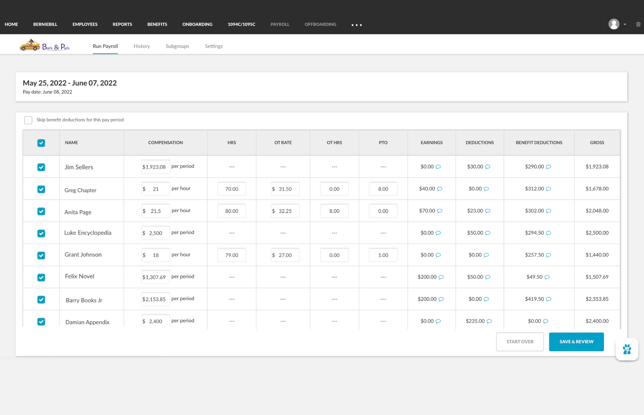Click Anita Page deductions comment bubble
644x415 pixels.
click(x=488, y=211)
